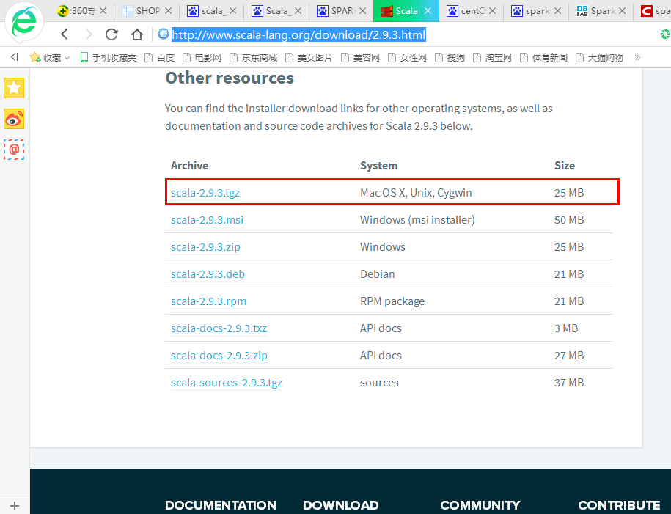Image resolution: width=671 pixels, height=514 pixels.
Task: Open the 收藏 favorites star
Action: (35, 57)
